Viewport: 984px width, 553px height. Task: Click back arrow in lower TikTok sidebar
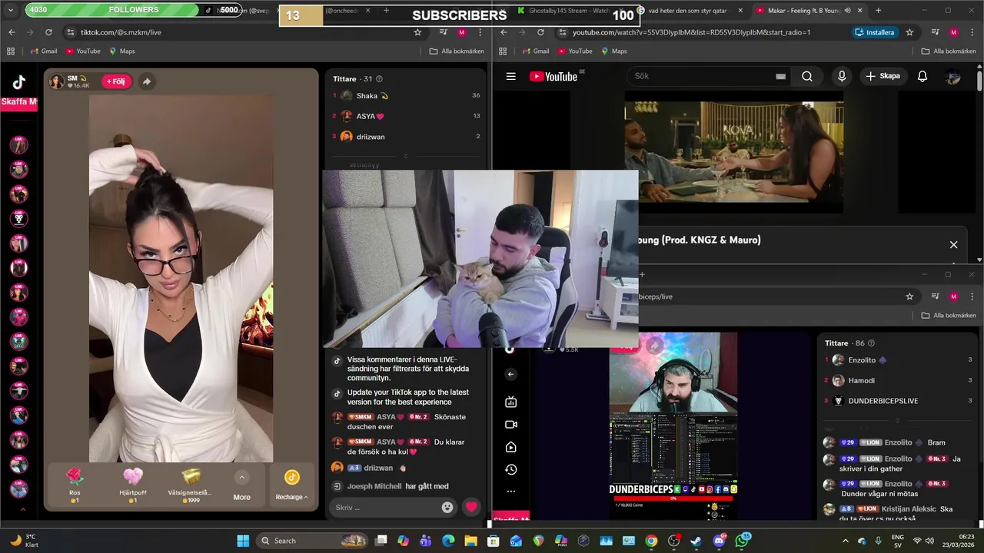(511, 374)
